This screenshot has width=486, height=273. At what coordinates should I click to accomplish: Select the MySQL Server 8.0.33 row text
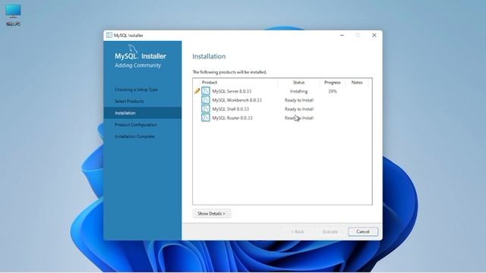(232, 91)
